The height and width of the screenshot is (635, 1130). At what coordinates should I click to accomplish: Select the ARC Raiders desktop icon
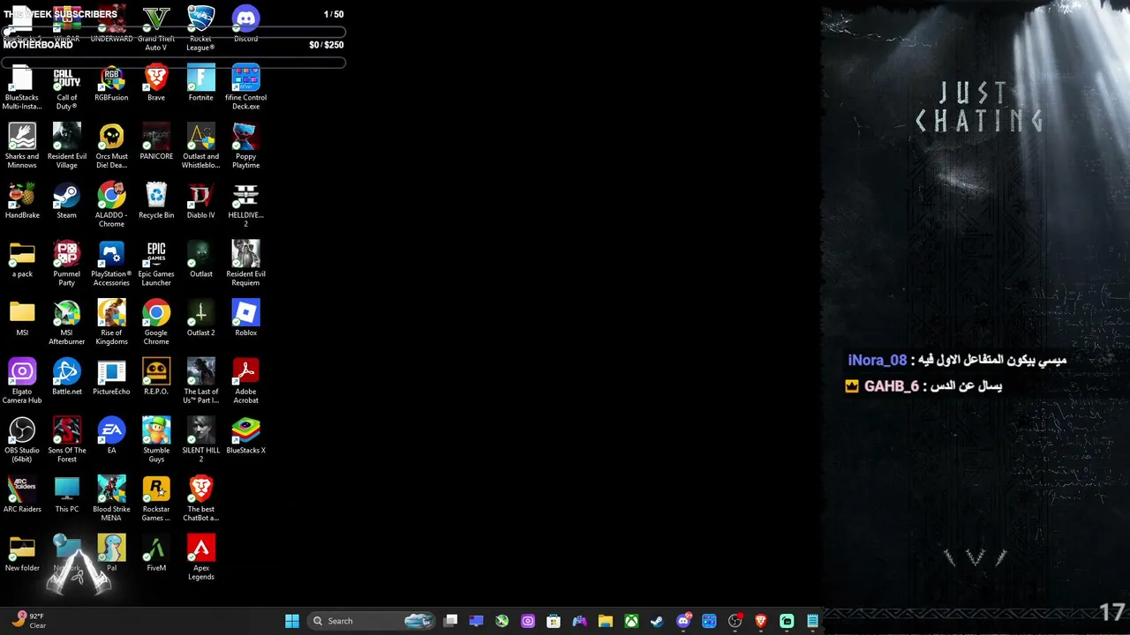coord(22,495)
